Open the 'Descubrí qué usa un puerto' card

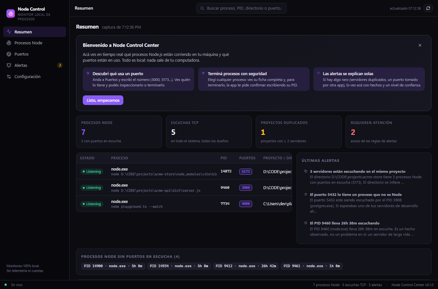pyautogui.click(x=138, y=79)
